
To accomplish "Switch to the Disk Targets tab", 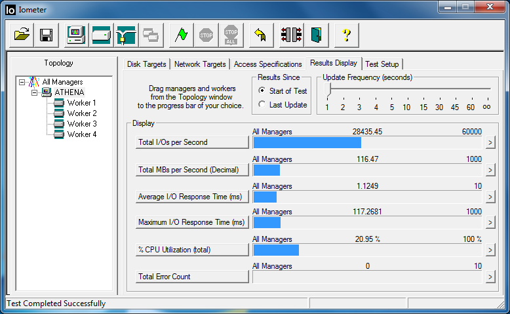I will click(x=146, y=64).
